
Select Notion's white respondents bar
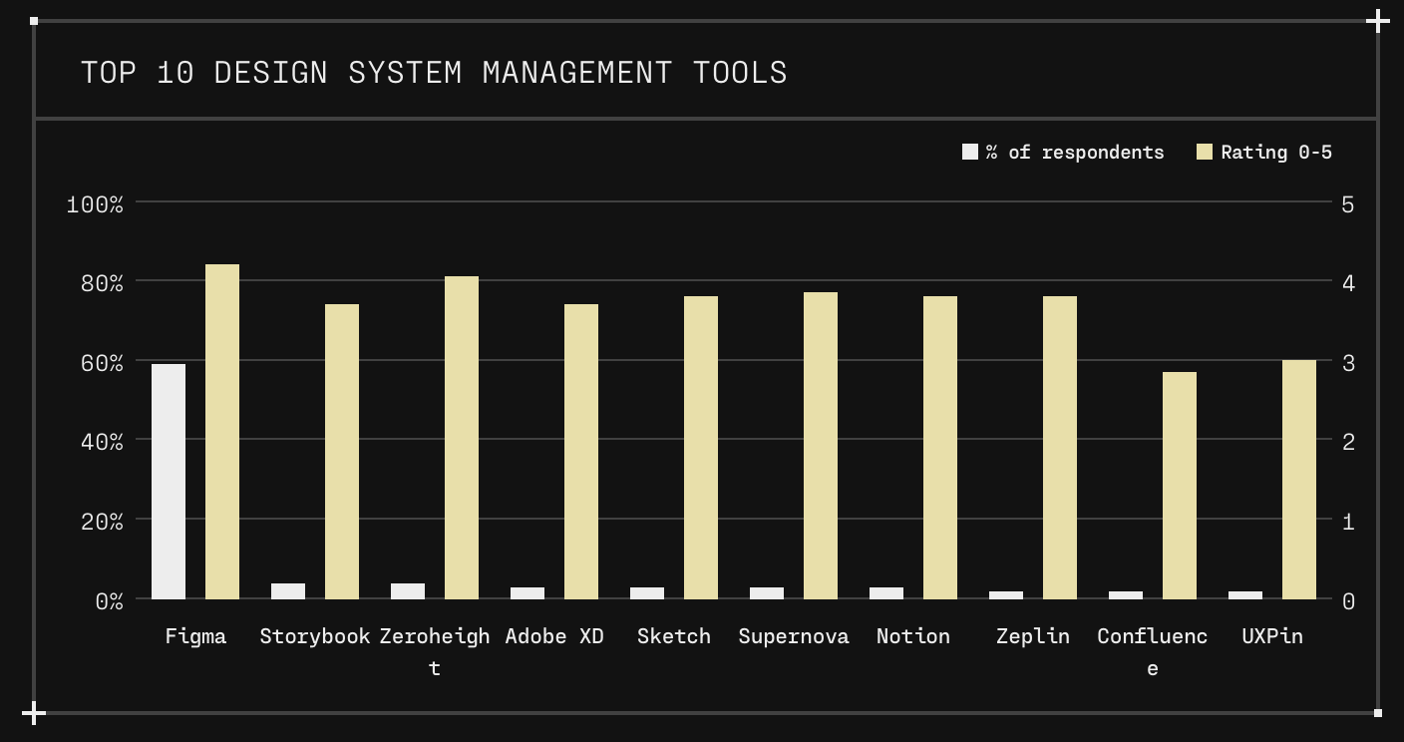(886, 593)
